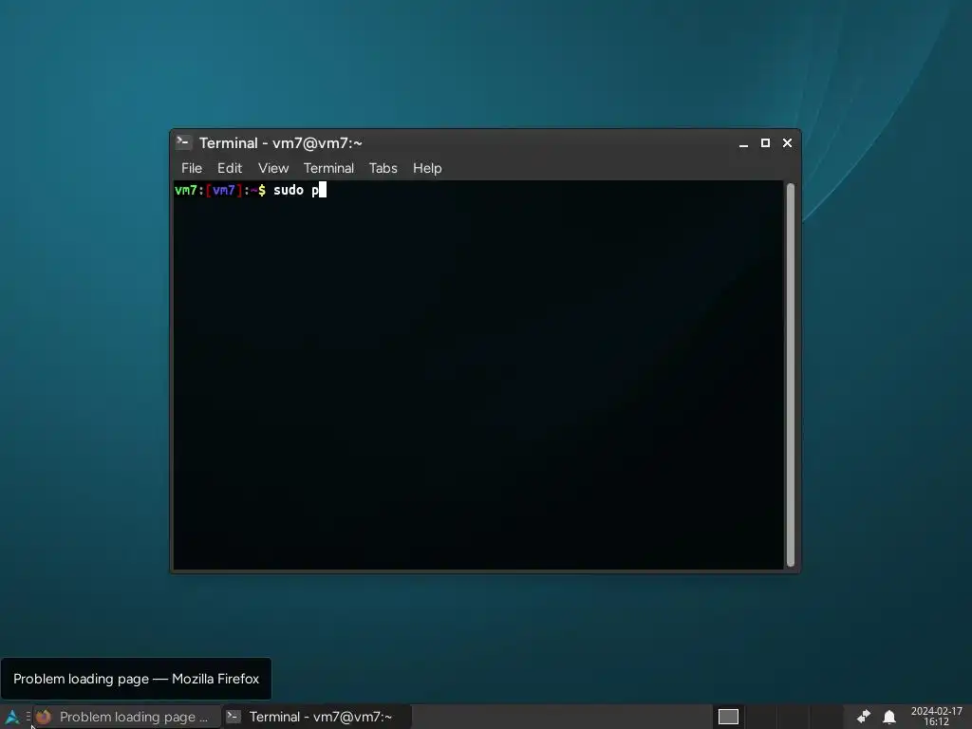Open the Tabs menu in Terminal
This screenshot has height=729, width=972.
pos(383,168)
